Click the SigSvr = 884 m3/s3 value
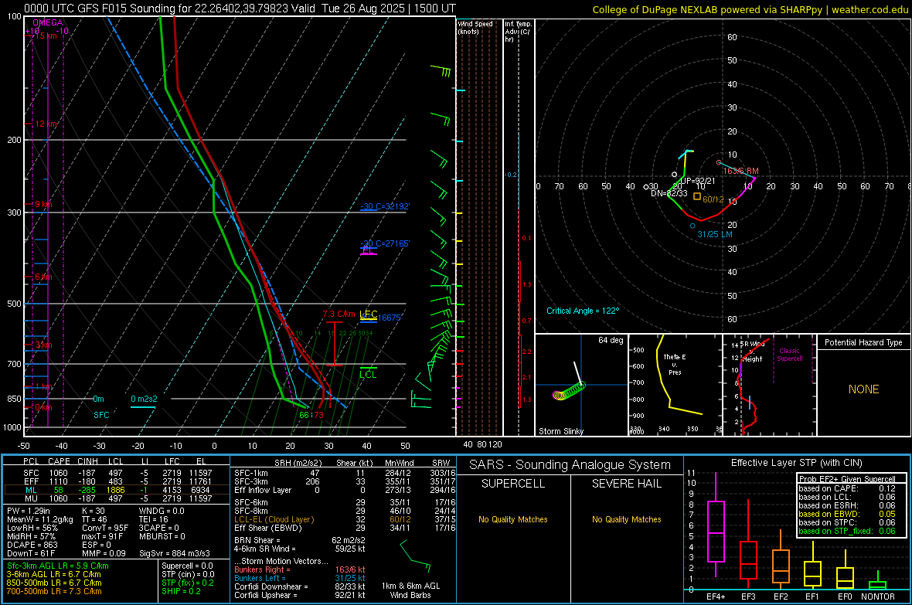Screen dimensions: 912x605 point(175,553)
